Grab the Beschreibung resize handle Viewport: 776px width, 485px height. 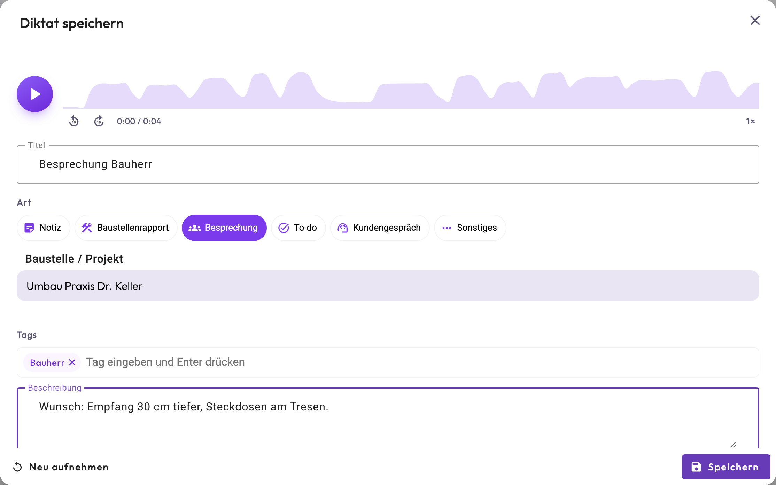733,445
